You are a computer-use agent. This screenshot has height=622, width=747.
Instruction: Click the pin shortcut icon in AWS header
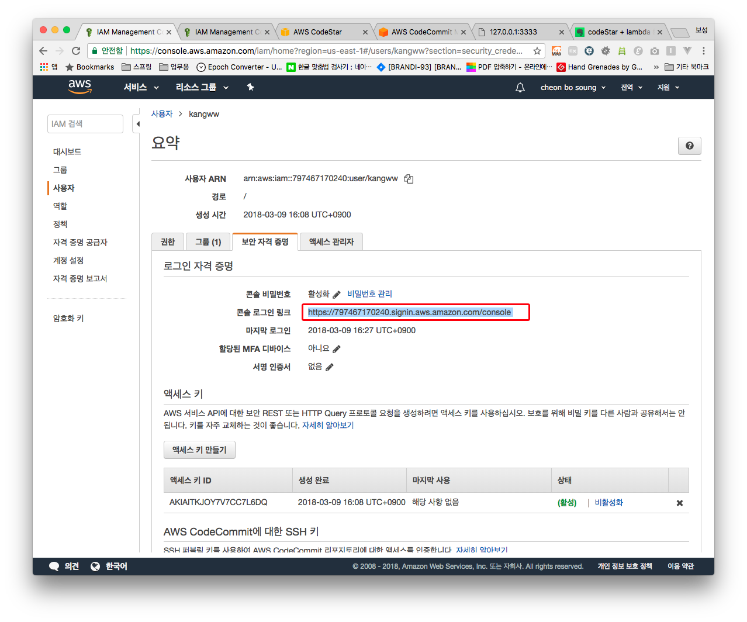pyautogui.click(x=250, y=88)
